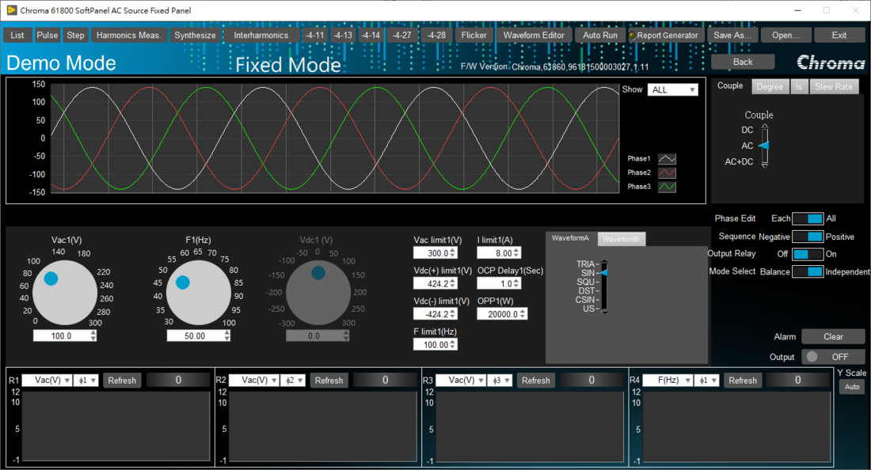Image resolution: width=871 pixels, height=470 pixels.
Task: Open the Waveform Editor
Action: point(534,35)
